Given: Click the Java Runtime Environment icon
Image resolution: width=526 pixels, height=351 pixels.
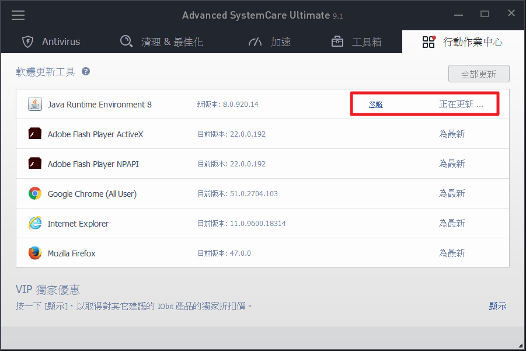Looking at the screenshot, I should (35, 105).
